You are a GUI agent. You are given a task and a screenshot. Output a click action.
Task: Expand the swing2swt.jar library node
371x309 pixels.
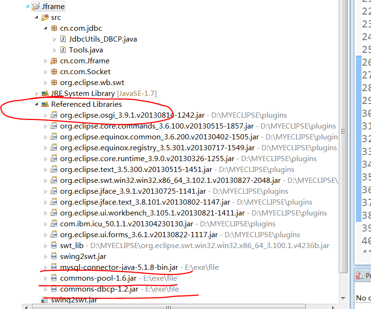coord(45,257)
